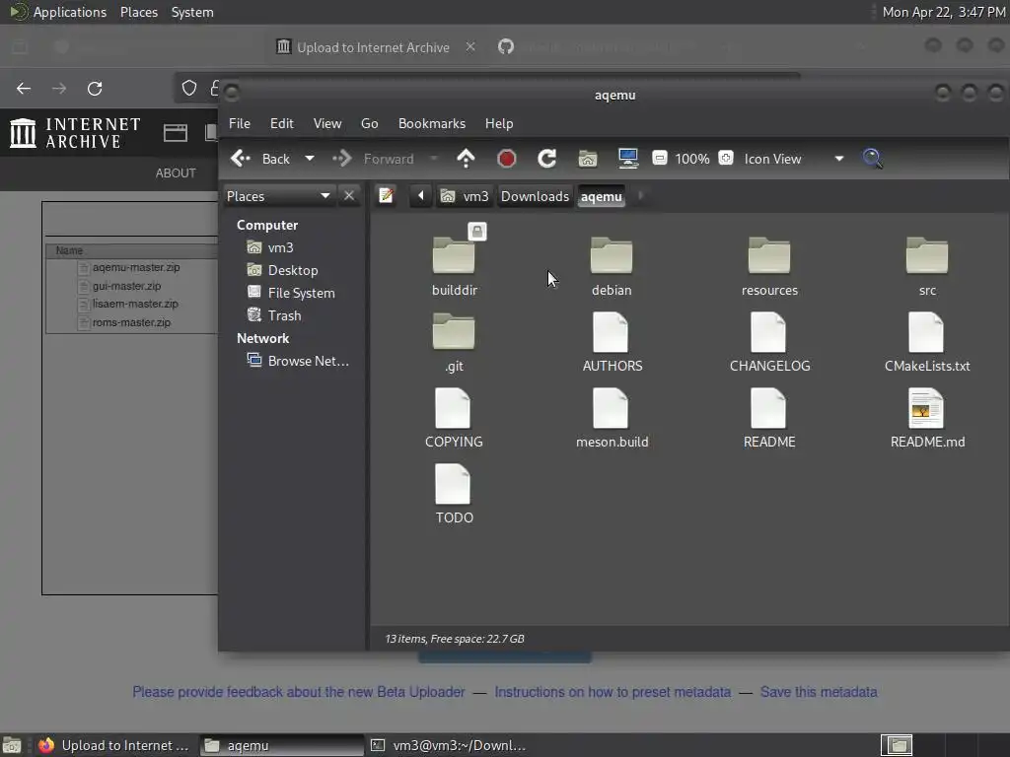Navigate to Downloads in the path bar
Viewport: 1010px width, 757px height.
[535, 196]
